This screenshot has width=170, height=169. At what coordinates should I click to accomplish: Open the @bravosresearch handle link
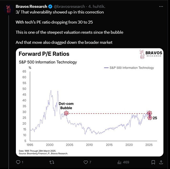[69, 6]
